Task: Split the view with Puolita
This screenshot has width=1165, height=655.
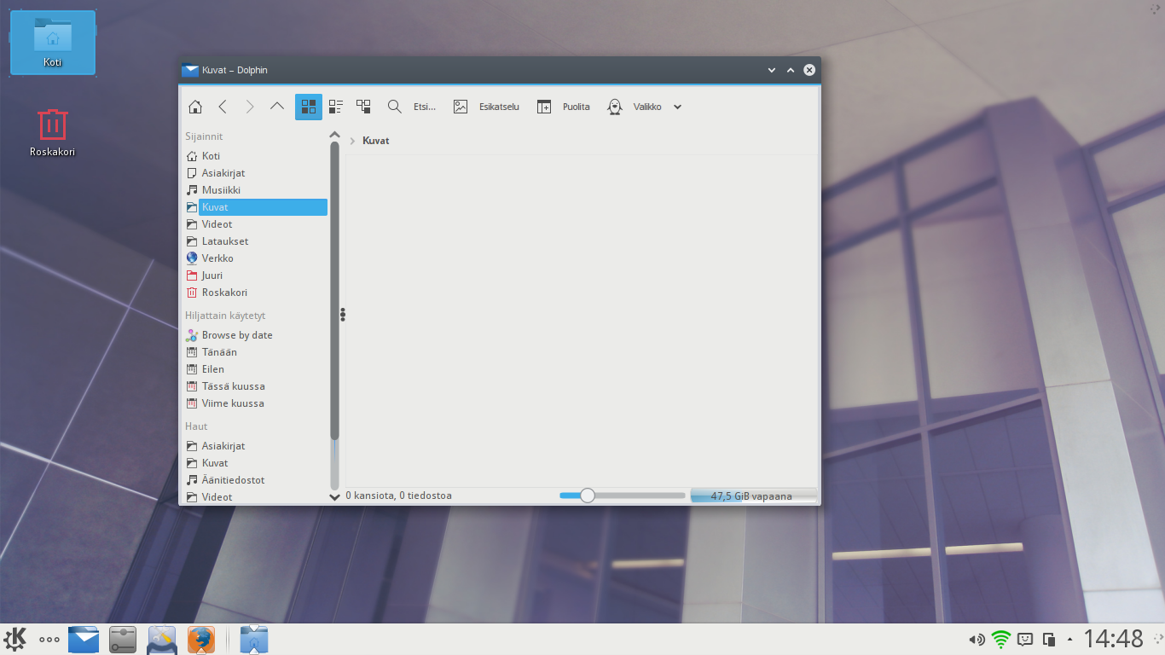Action: 563,107
